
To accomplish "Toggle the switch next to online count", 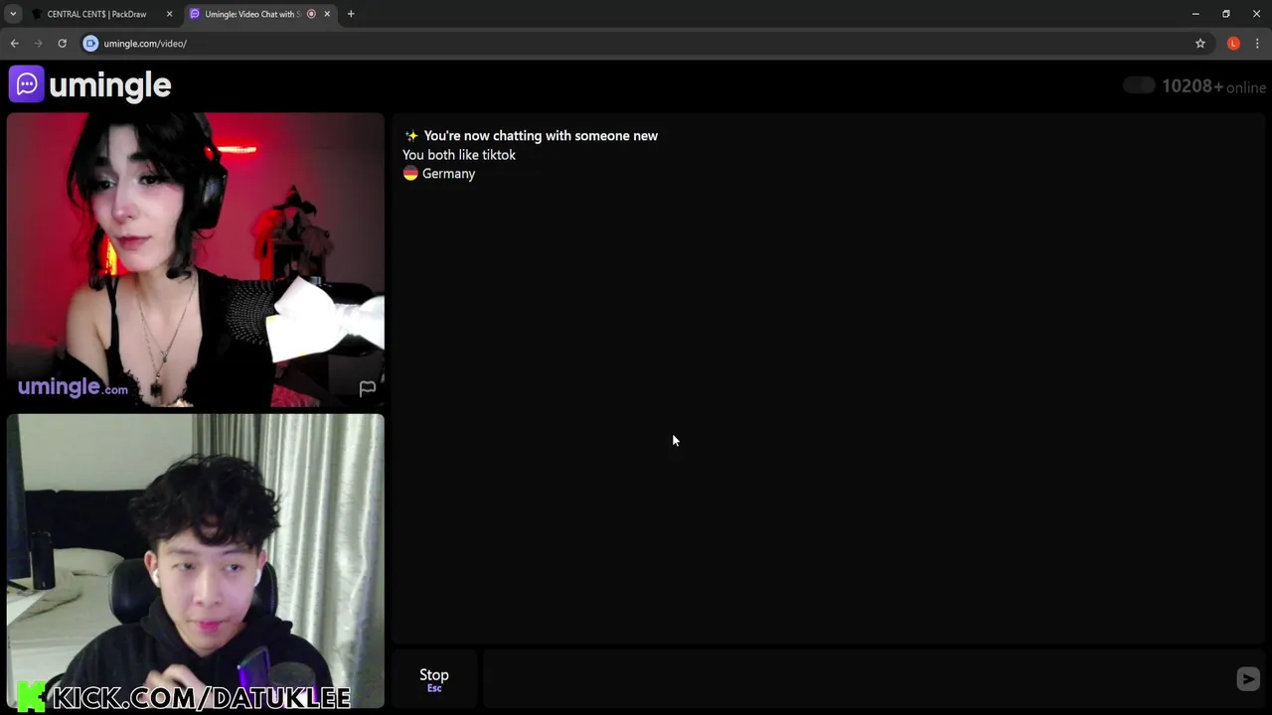I will 1139,86.
